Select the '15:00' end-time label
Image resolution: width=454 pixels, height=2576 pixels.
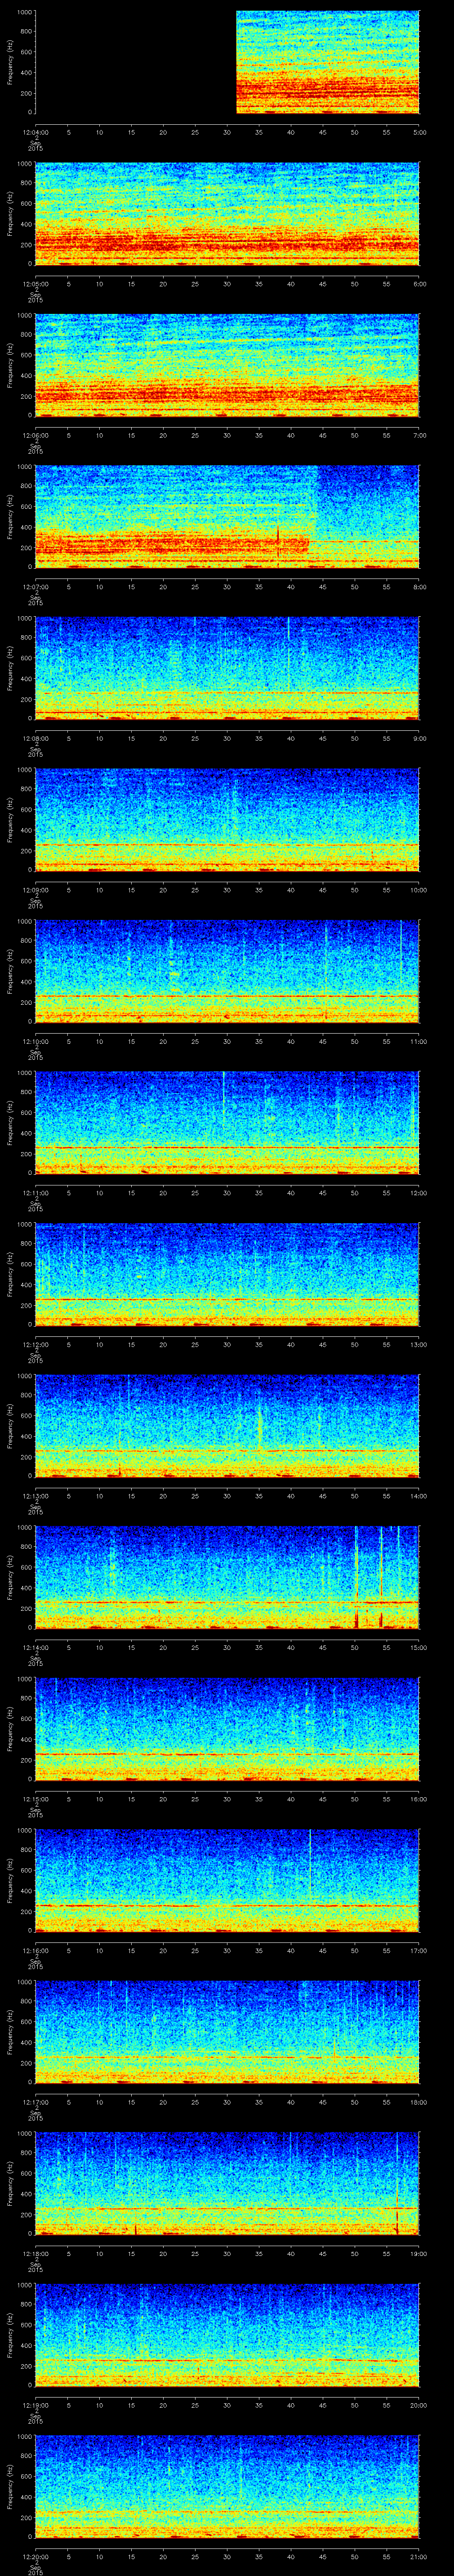(418, 1647)
